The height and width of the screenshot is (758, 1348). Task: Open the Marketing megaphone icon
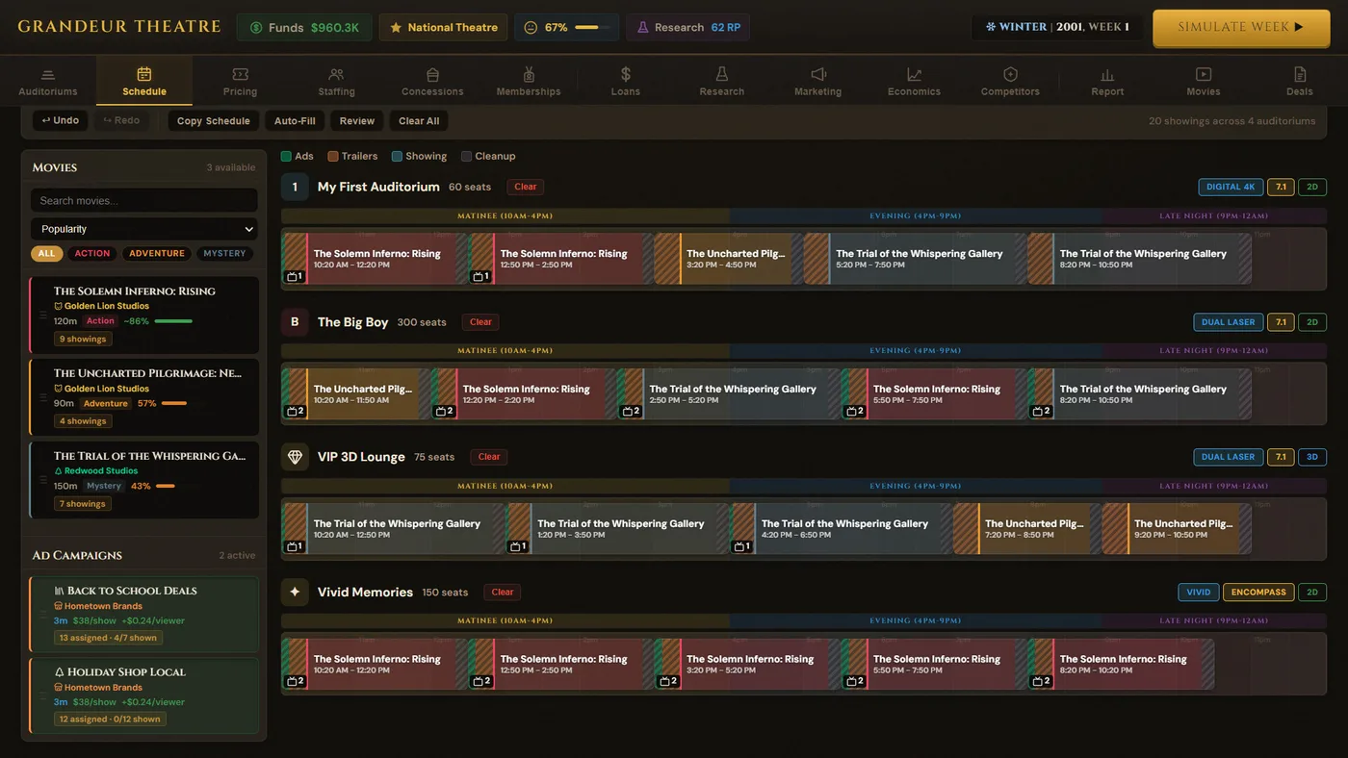(x=817, y=74)
